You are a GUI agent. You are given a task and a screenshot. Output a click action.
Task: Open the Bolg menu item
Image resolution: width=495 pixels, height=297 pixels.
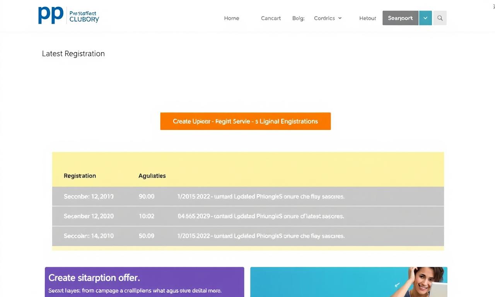[x=298, y=18]
